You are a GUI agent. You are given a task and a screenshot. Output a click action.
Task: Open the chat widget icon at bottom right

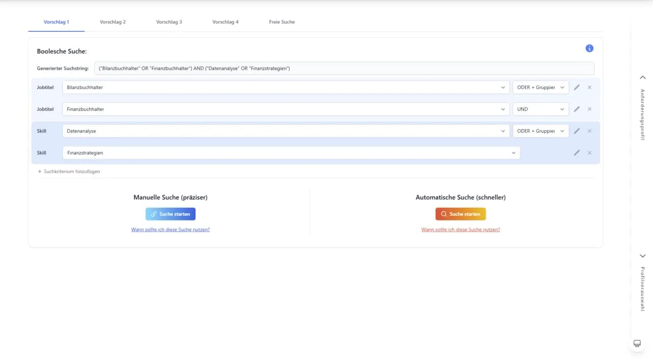pyautogui.click(x=637, y=344)
